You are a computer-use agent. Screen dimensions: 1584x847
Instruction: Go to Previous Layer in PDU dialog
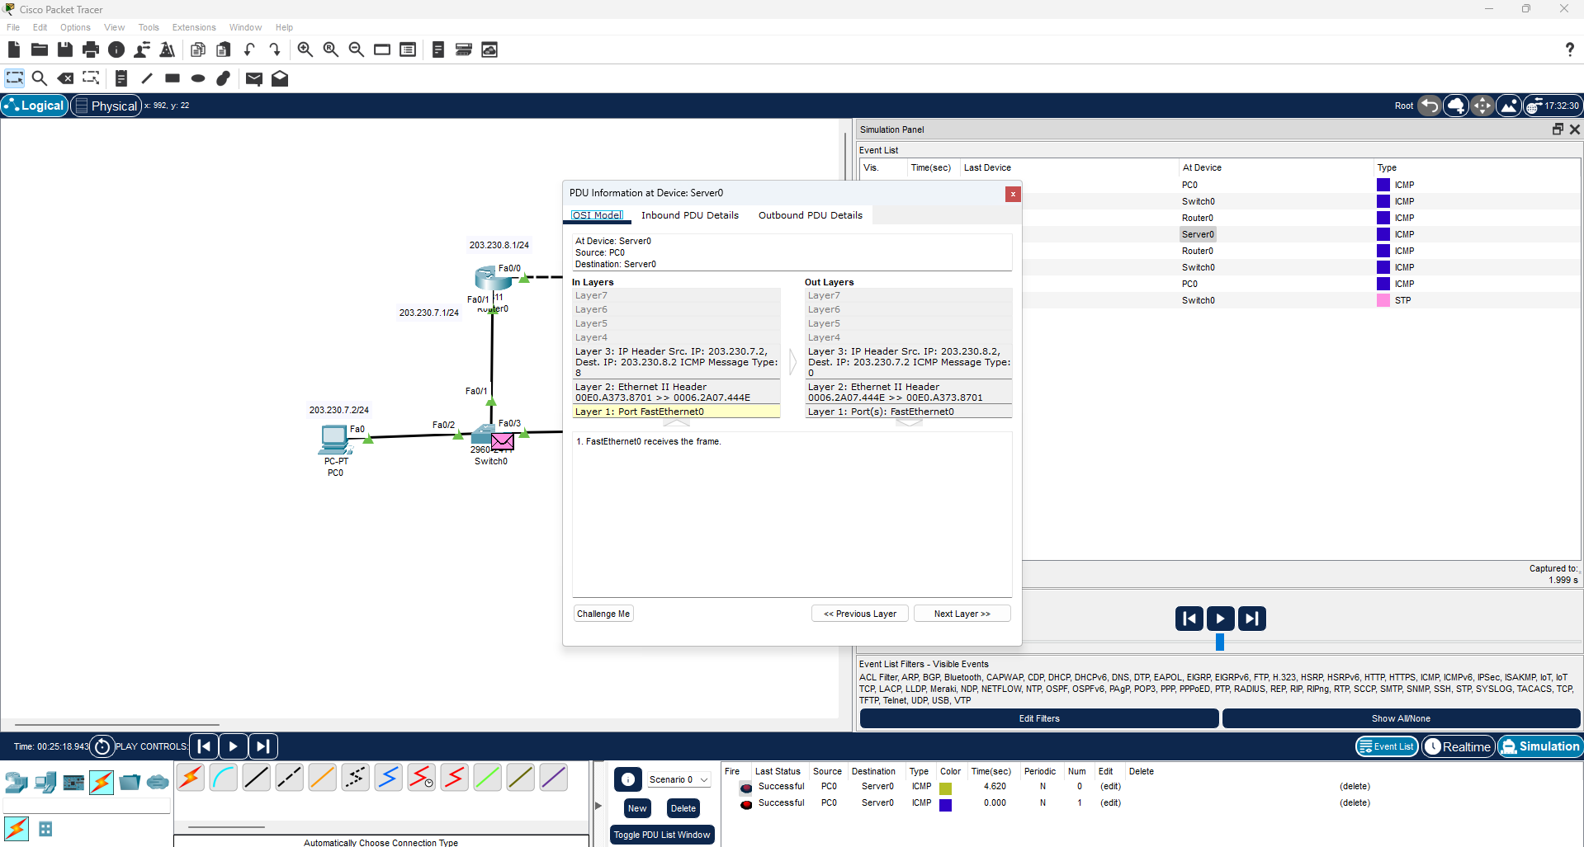point(860,614)
